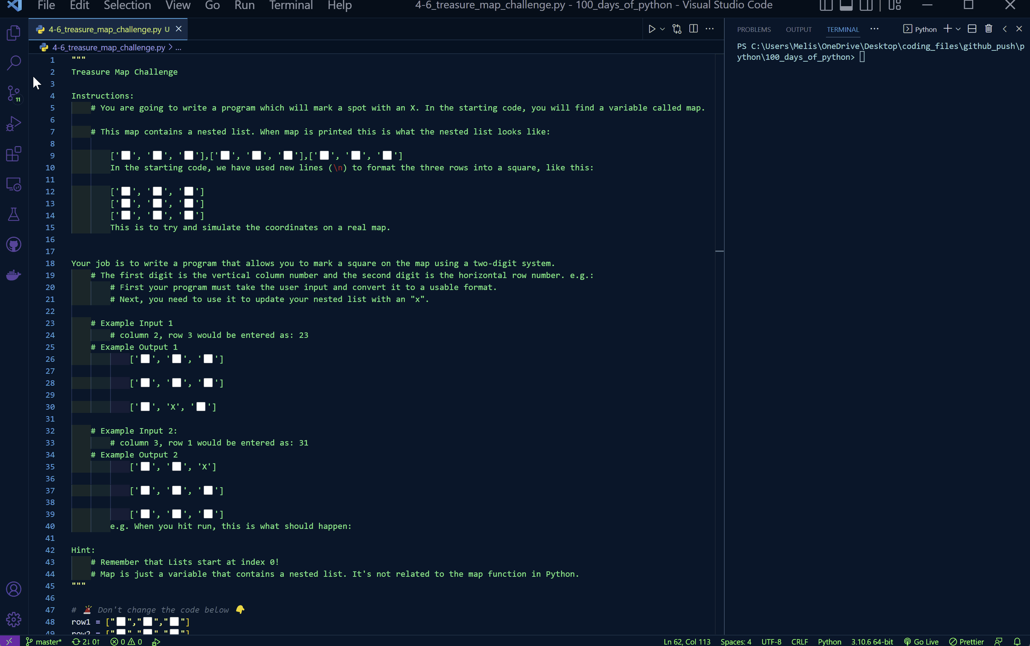Open the Manage gear icon
Screen dimensions: 1030x646
tap(14, 619)
